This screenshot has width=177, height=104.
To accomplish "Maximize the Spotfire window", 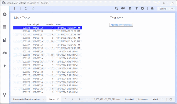I will tap(164, 3).
